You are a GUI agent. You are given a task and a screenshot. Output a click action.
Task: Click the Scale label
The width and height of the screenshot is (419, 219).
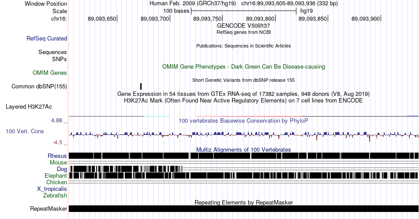click(x=60, y=11)
